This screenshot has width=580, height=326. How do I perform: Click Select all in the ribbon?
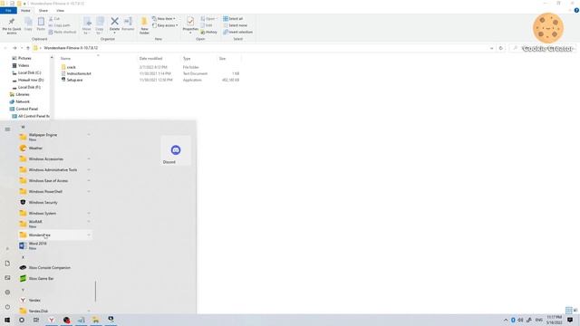pyautogui.click(x=233, y=18)
